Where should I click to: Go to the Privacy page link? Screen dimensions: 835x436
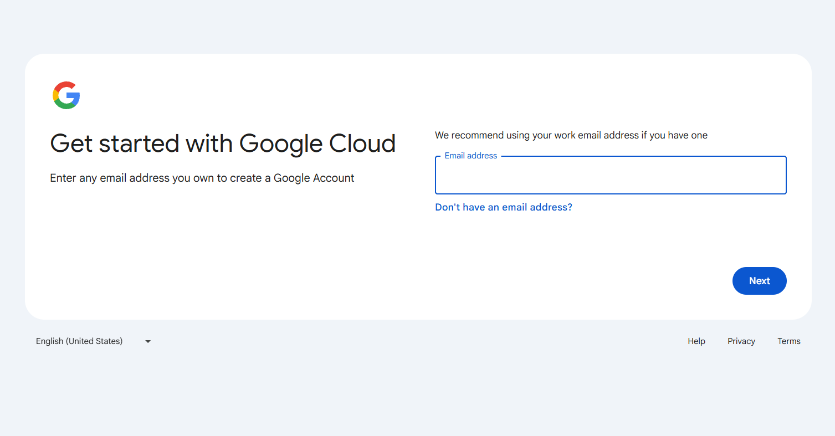click(x=741, y=341)
